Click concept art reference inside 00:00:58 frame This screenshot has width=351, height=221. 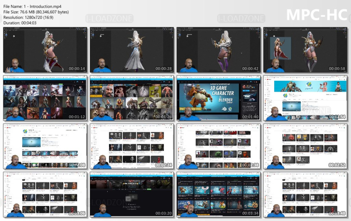(280, 48)
